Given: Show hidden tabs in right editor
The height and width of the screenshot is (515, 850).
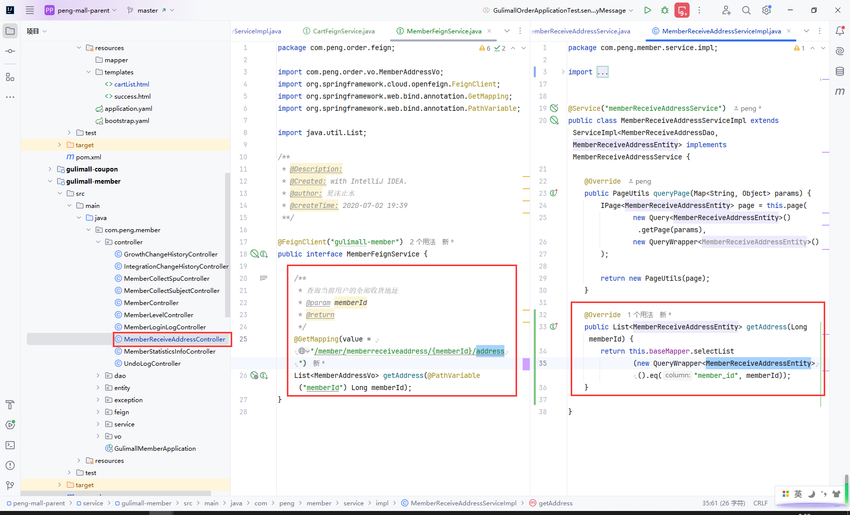Looking at the screenshot, I should [806, 31].
